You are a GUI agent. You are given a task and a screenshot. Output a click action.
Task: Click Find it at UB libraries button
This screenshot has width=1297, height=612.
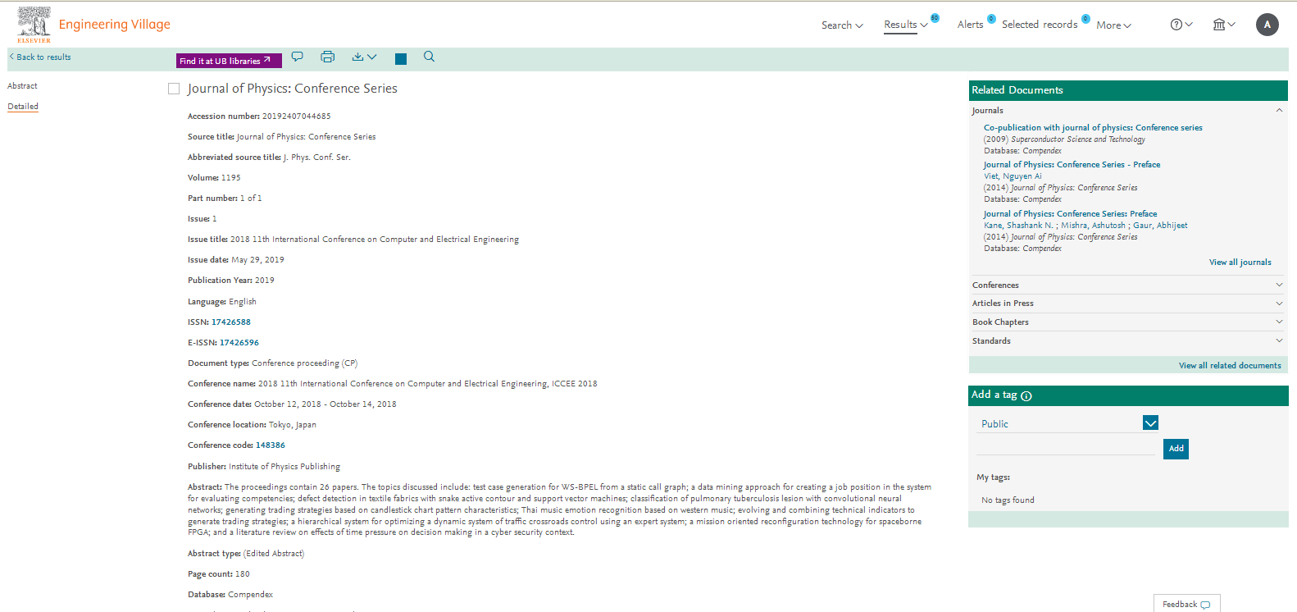pos(229,61)
